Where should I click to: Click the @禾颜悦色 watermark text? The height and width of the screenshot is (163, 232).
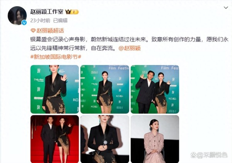click(212, 155)
